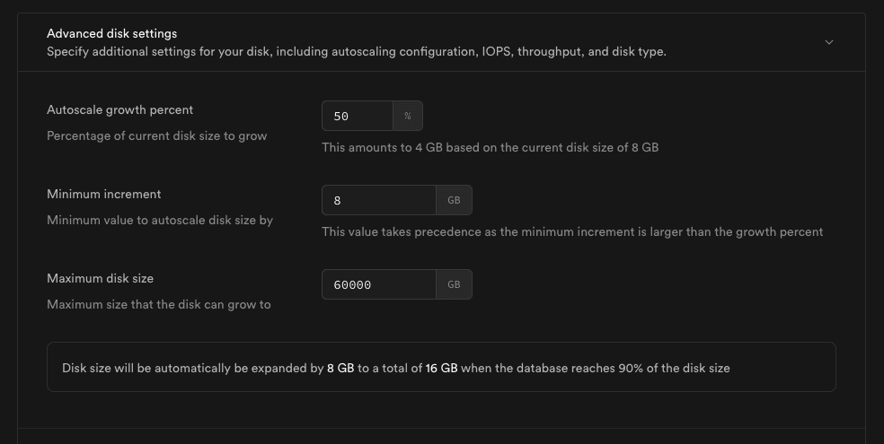The image size is (884, 444).
Task: Click the minimum increment precedence note
Action: pos(572,231)
